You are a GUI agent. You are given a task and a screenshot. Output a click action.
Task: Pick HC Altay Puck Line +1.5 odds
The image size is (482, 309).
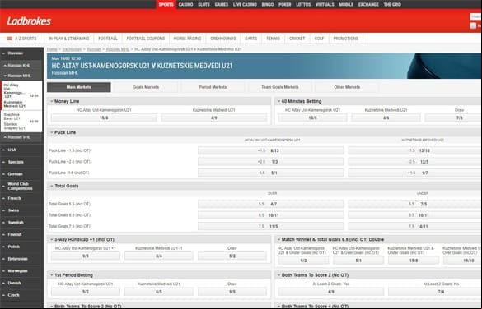271,150
